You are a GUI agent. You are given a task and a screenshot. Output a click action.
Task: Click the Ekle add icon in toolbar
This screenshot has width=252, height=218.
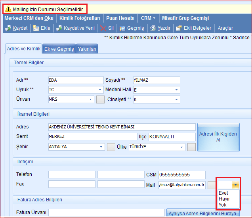[x=36, y=28]
